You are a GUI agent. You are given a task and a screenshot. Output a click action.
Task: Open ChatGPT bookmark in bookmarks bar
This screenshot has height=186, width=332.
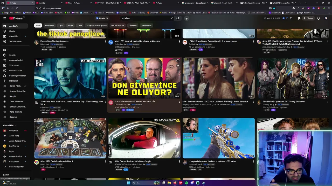(x=187, y=13)
